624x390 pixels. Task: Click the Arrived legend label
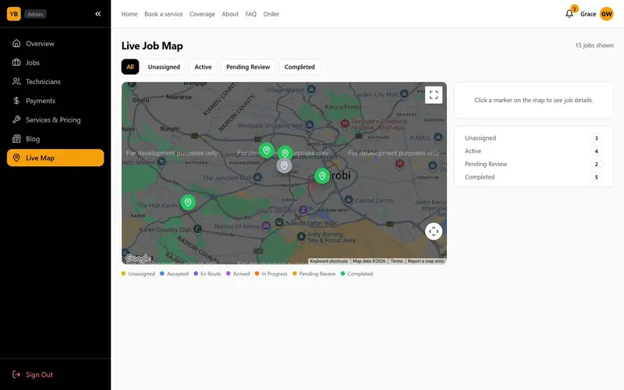[x=241, y=274]
